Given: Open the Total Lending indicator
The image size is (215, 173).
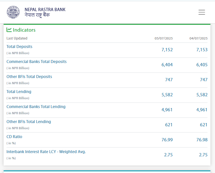Looking at the screenshot, I should coord(19,92).
